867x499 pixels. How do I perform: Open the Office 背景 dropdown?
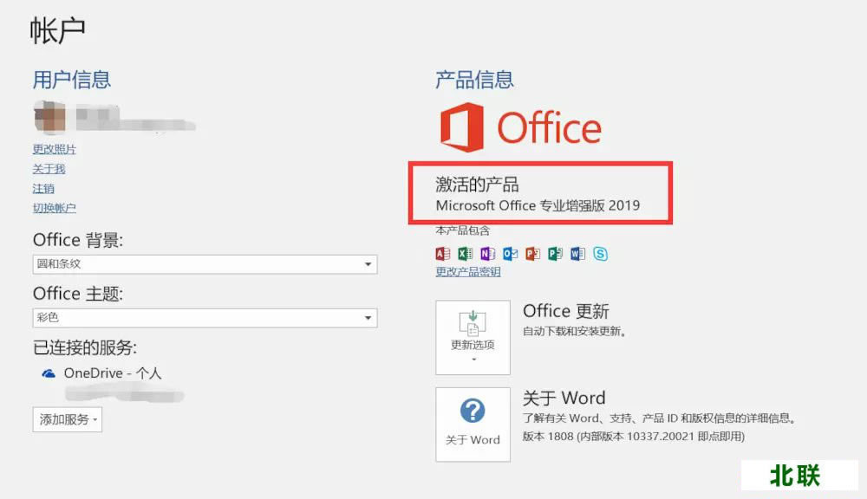click(205, 264)
